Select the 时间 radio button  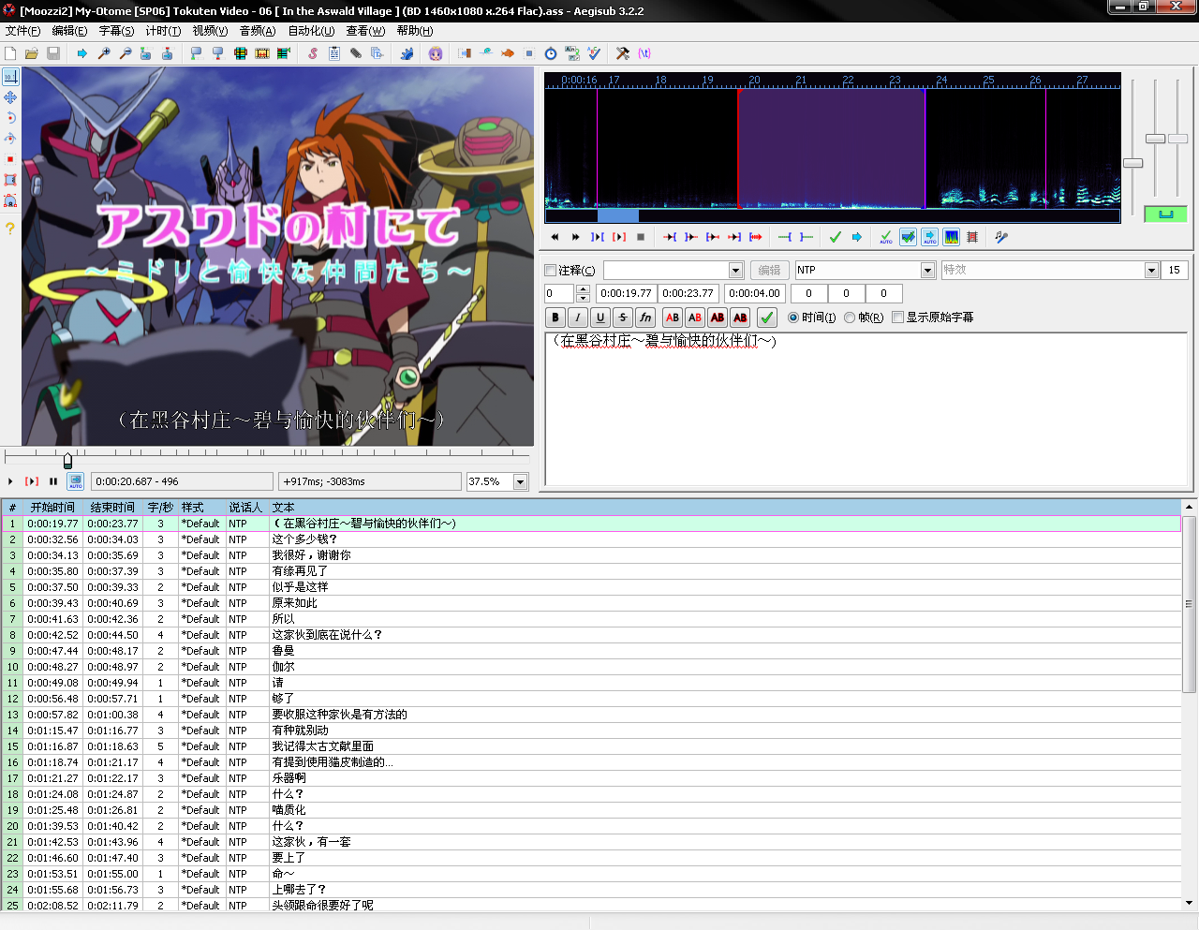pos(793,317)
